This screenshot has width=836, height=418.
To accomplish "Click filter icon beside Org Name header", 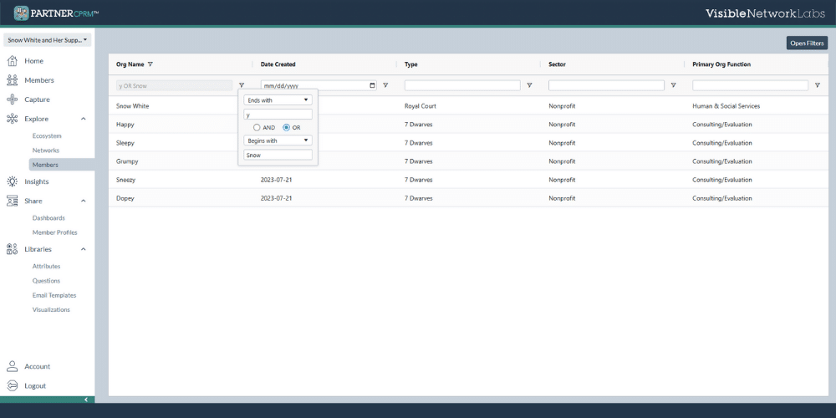I will click(150, 64).
